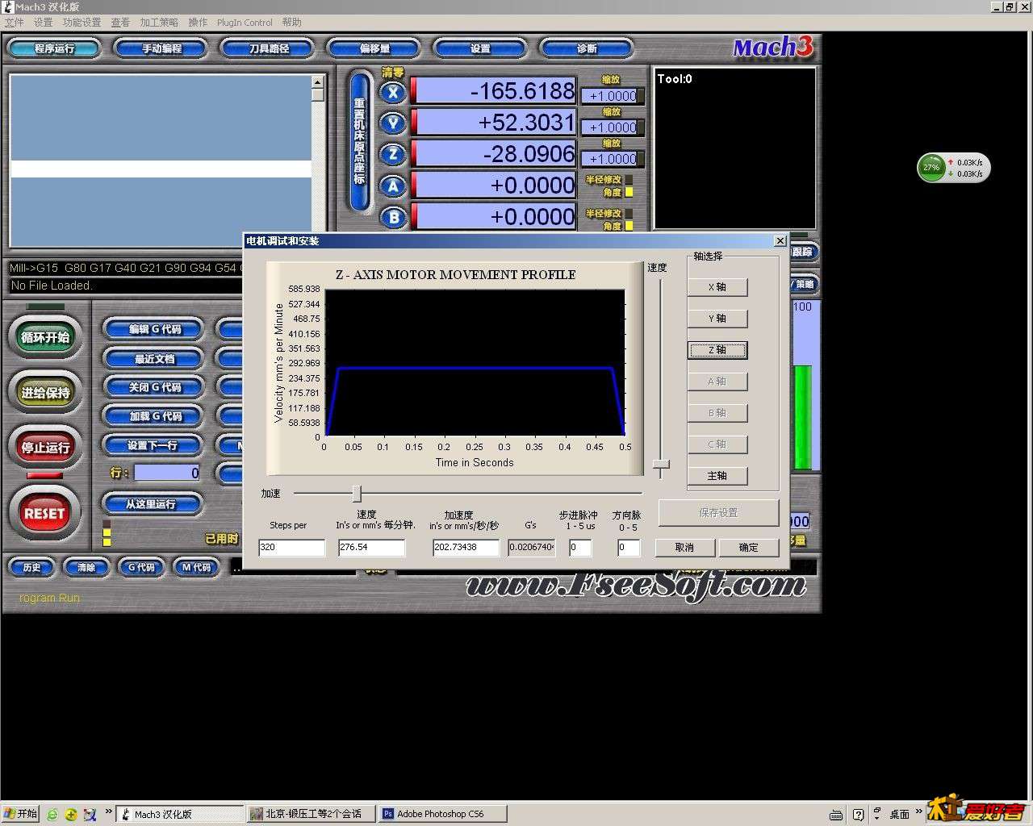1033x826 pixels.
Task: Click the 加载 G 代码 button
Action: (155, 416)
